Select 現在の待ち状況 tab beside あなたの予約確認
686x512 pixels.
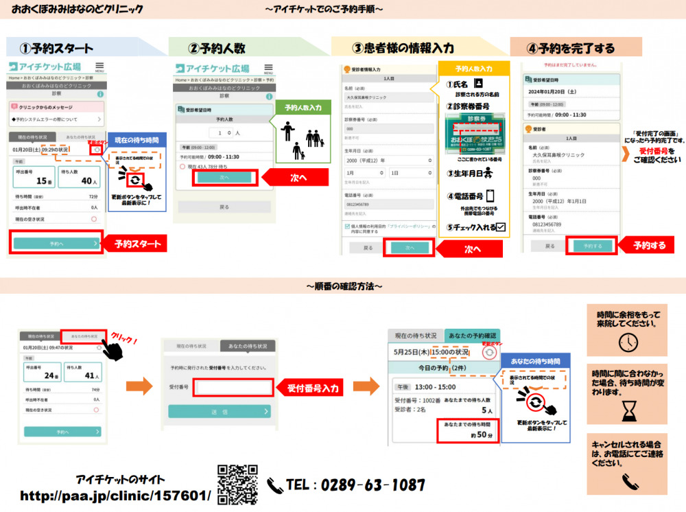pos(416,336)
